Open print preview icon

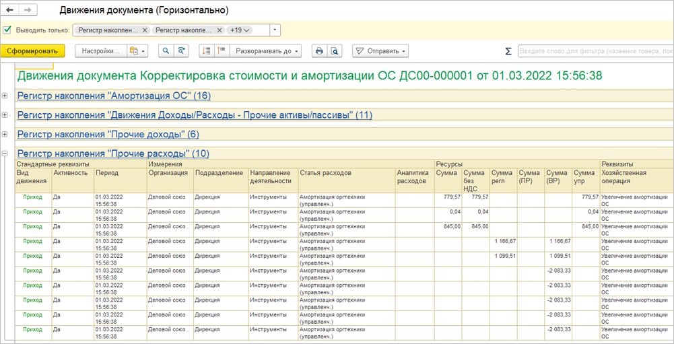[x=335, y=51]
